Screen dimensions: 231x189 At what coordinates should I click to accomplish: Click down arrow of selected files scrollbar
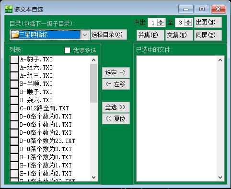coord(220,177)
